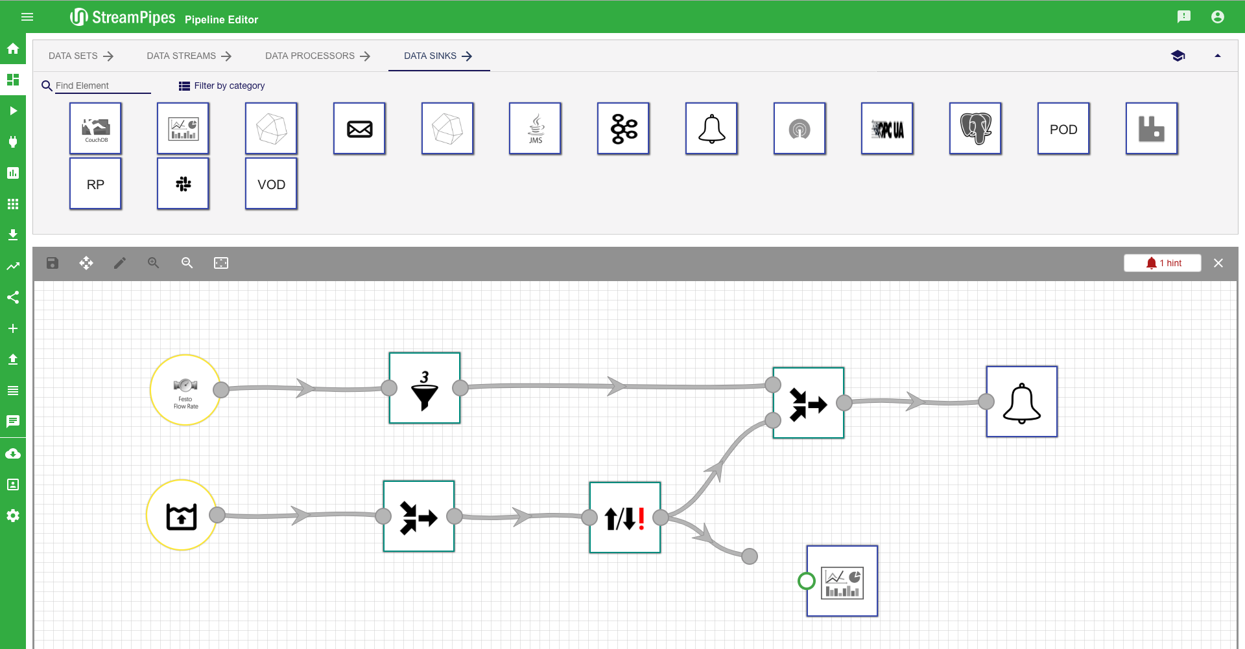Image resolution: width=1245 pixels, height=649 pixels.
Task: Open the Filter by category dropdown
Action: coord(222,85)
